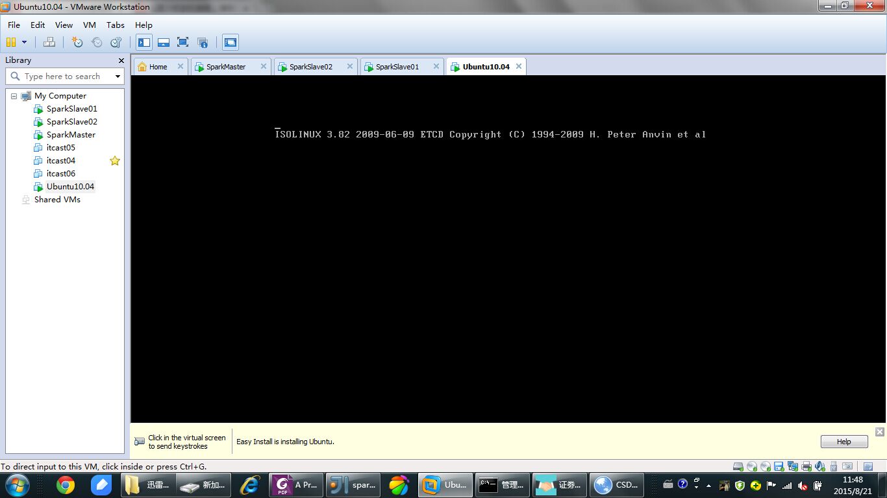Select itcast05 in the Library tree
This screenshot has height=498, width=887.
pos(60,148)
